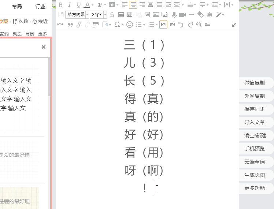Sort templates by 次数
274x209 pixels.
coord(21,21)
